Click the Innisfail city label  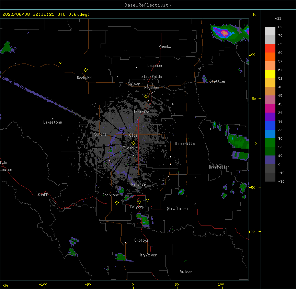point(143,112)
